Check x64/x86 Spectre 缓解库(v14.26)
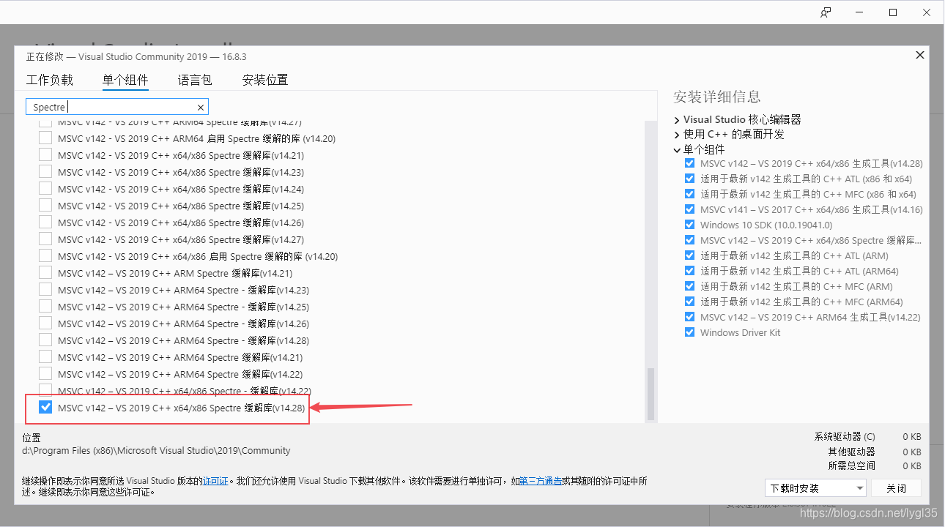 pyautogui.click(x=45, y=223)
